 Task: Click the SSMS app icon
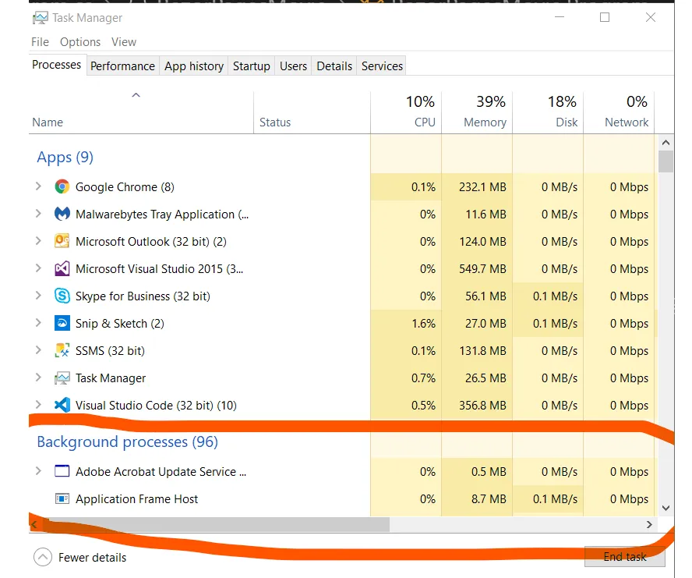(x=62, y=350)
